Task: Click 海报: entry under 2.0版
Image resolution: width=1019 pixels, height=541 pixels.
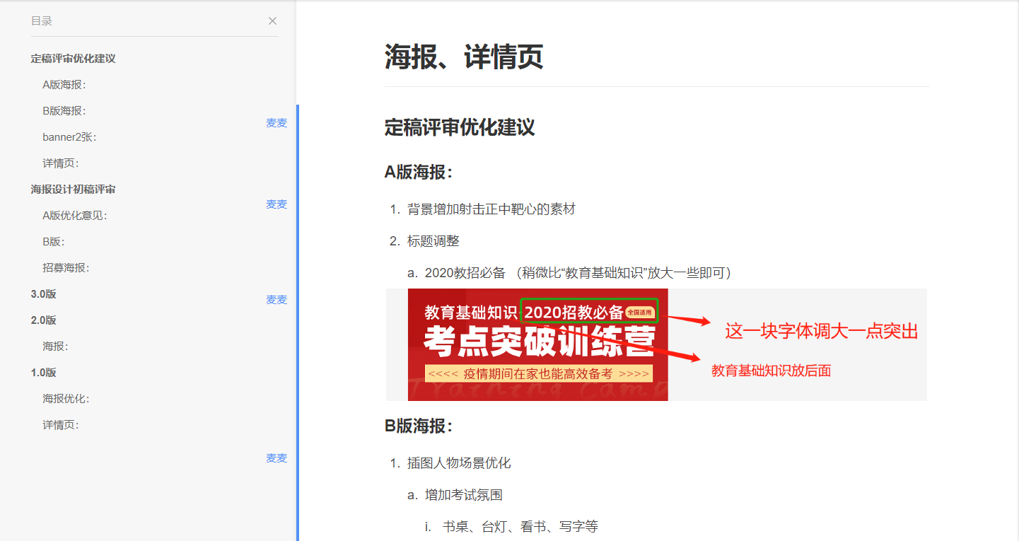Action: [x=55, y=347]
